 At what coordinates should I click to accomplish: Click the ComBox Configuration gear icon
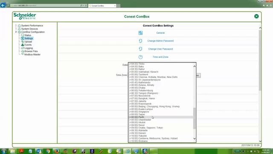point(19,32)
